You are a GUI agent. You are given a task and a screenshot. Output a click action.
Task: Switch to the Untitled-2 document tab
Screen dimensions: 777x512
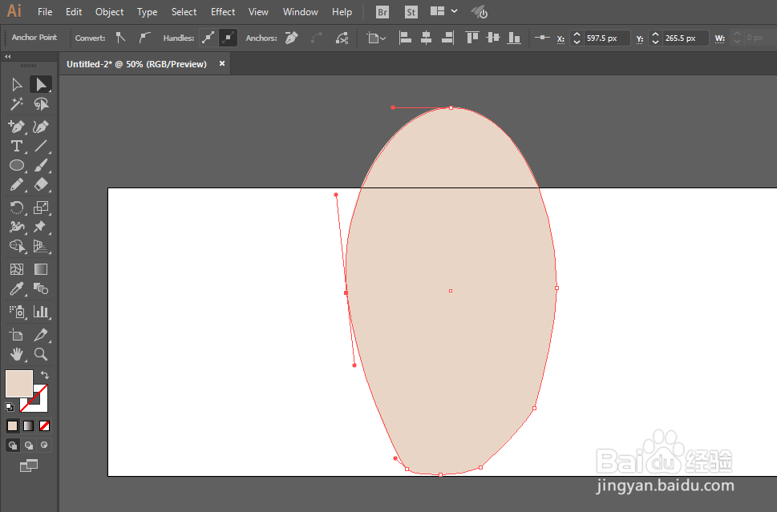coord(137,64)
